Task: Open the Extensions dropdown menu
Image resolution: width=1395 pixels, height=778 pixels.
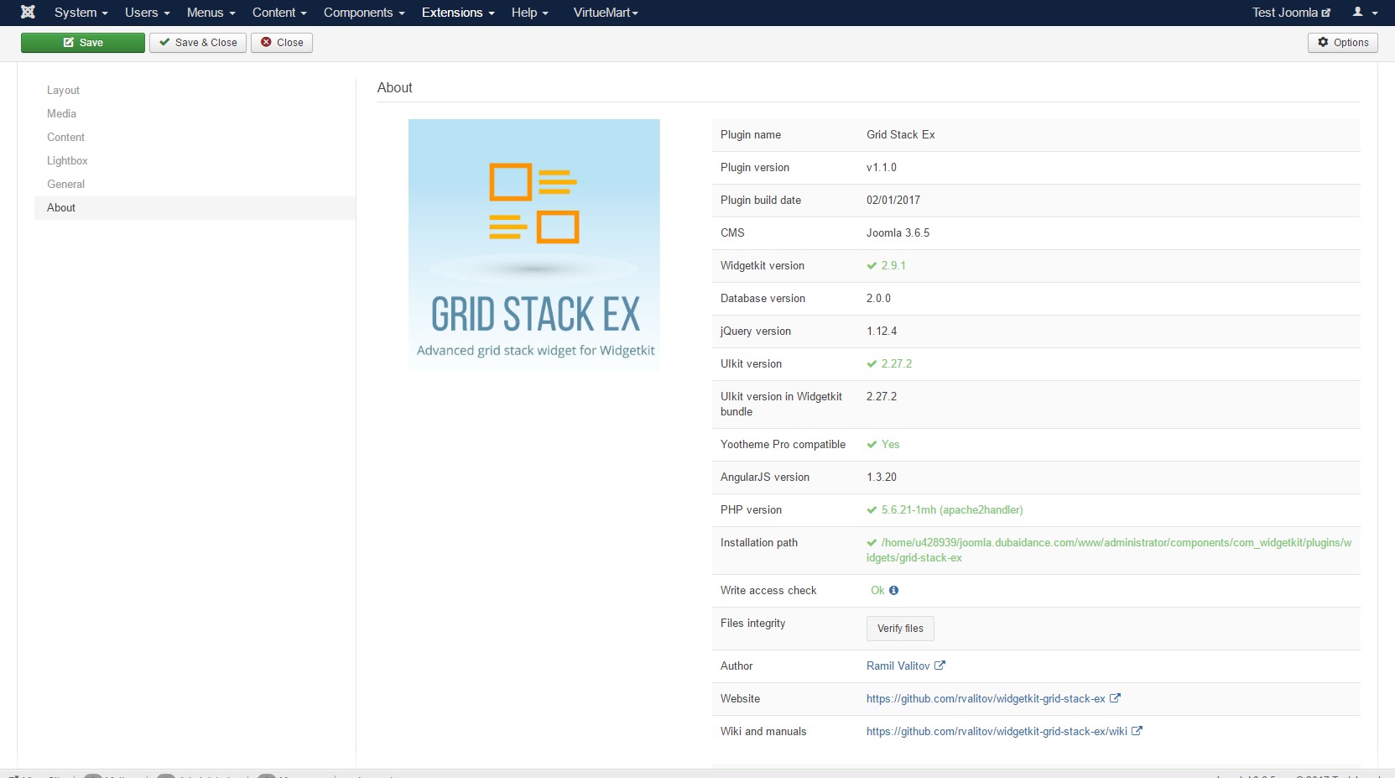Action: 458,13
